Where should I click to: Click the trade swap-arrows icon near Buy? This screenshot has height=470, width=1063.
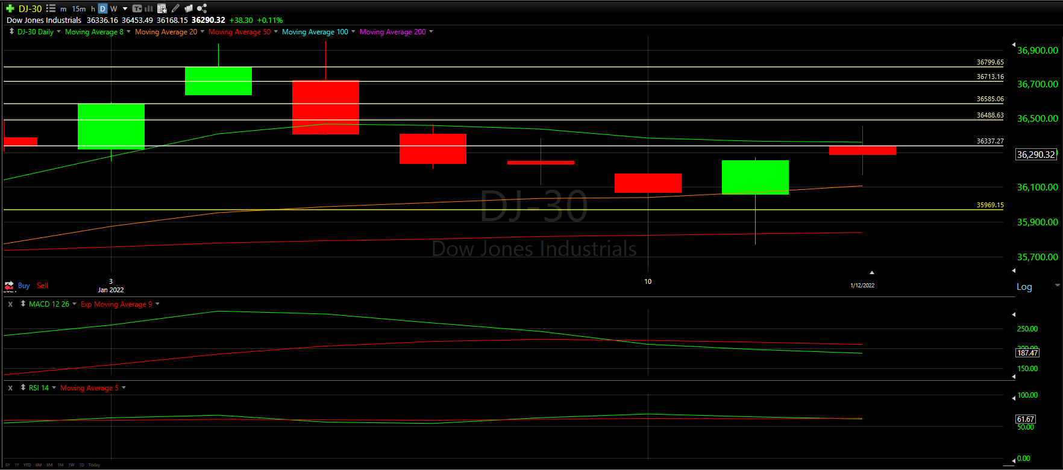pos(9,286)
